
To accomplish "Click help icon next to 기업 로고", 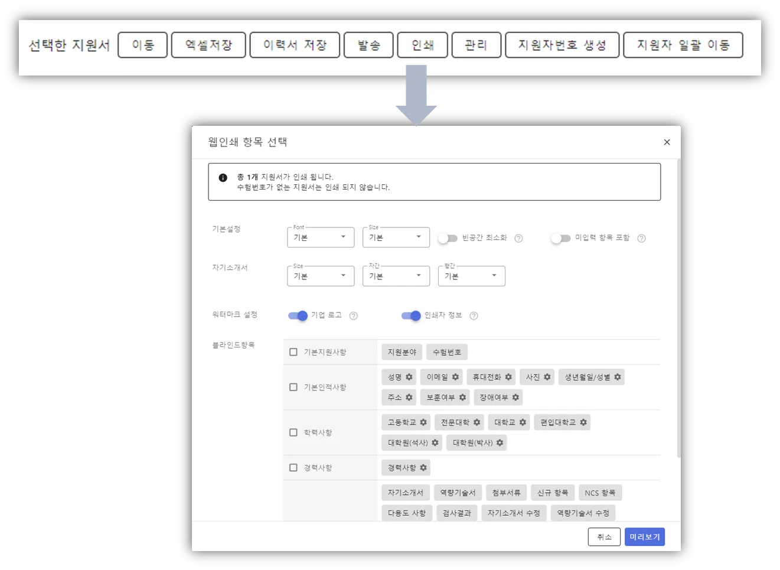I will (353, 316).
